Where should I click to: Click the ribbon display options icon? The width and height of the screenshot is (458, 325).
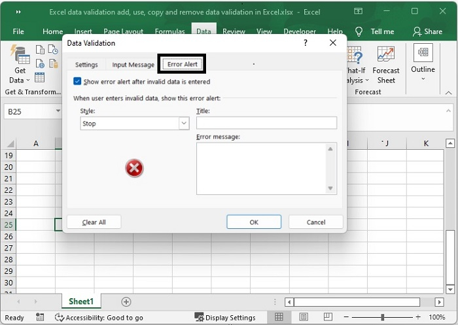pyautogui.click(x=358, y=11)
